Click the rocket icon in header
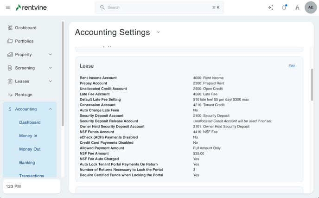Screen dimensions: 319x198 point(297,7)
